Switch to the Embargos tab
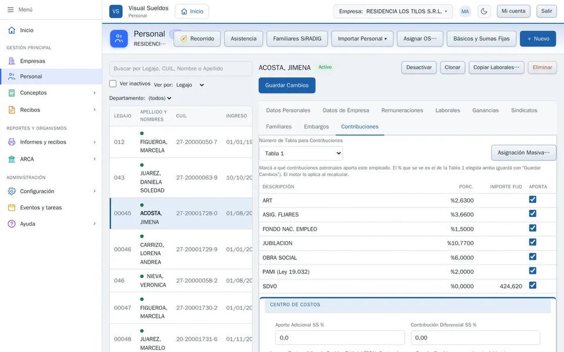Viewport: 564px width, 352px height. click(316, 127)
